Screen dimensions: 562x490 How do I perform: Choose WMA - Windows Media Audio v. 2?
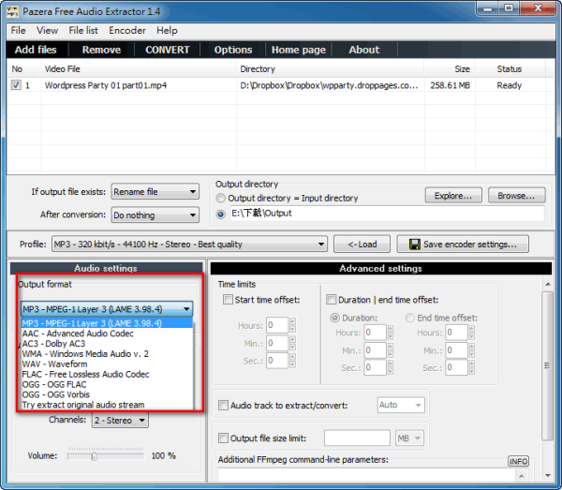click(x=107, y=354)
